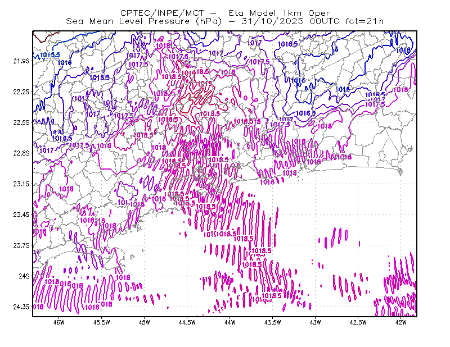Viewport: 450px width, 347px height.
Task: Click the CPTEC/INPE/MCT Eta Model title line
Action: [225, 13]
